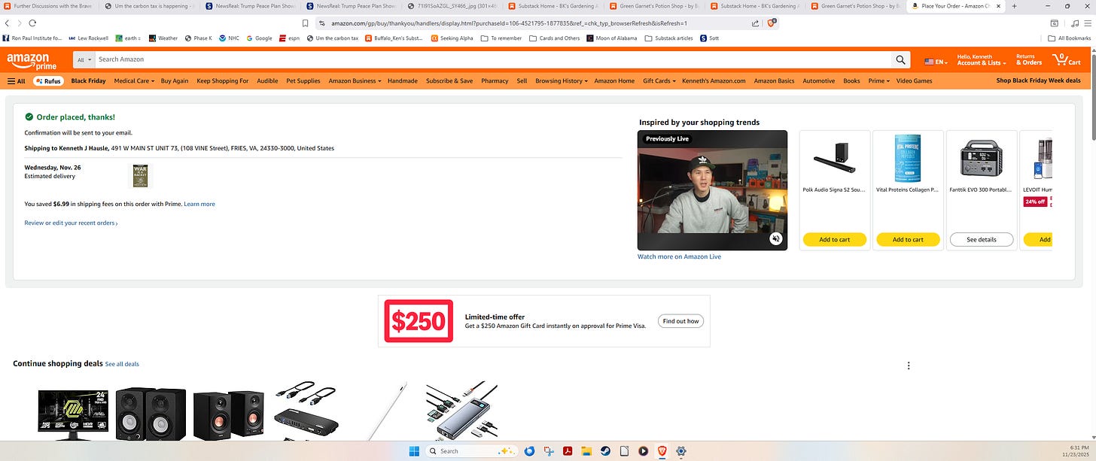Expand Account & Lists menu
The width and height of the screenshot is (1096, 461).
coord(982,59)
